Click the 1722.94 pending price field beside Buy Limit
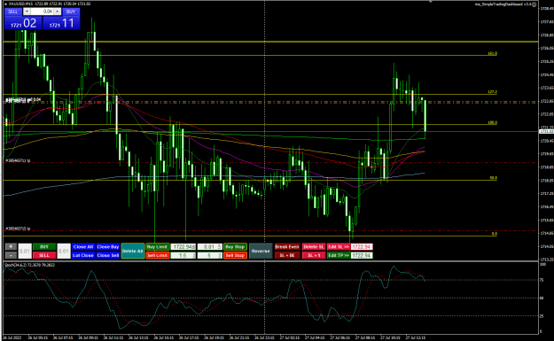The image size is (554, 341). pyautogui.click(x=183, y=247)
